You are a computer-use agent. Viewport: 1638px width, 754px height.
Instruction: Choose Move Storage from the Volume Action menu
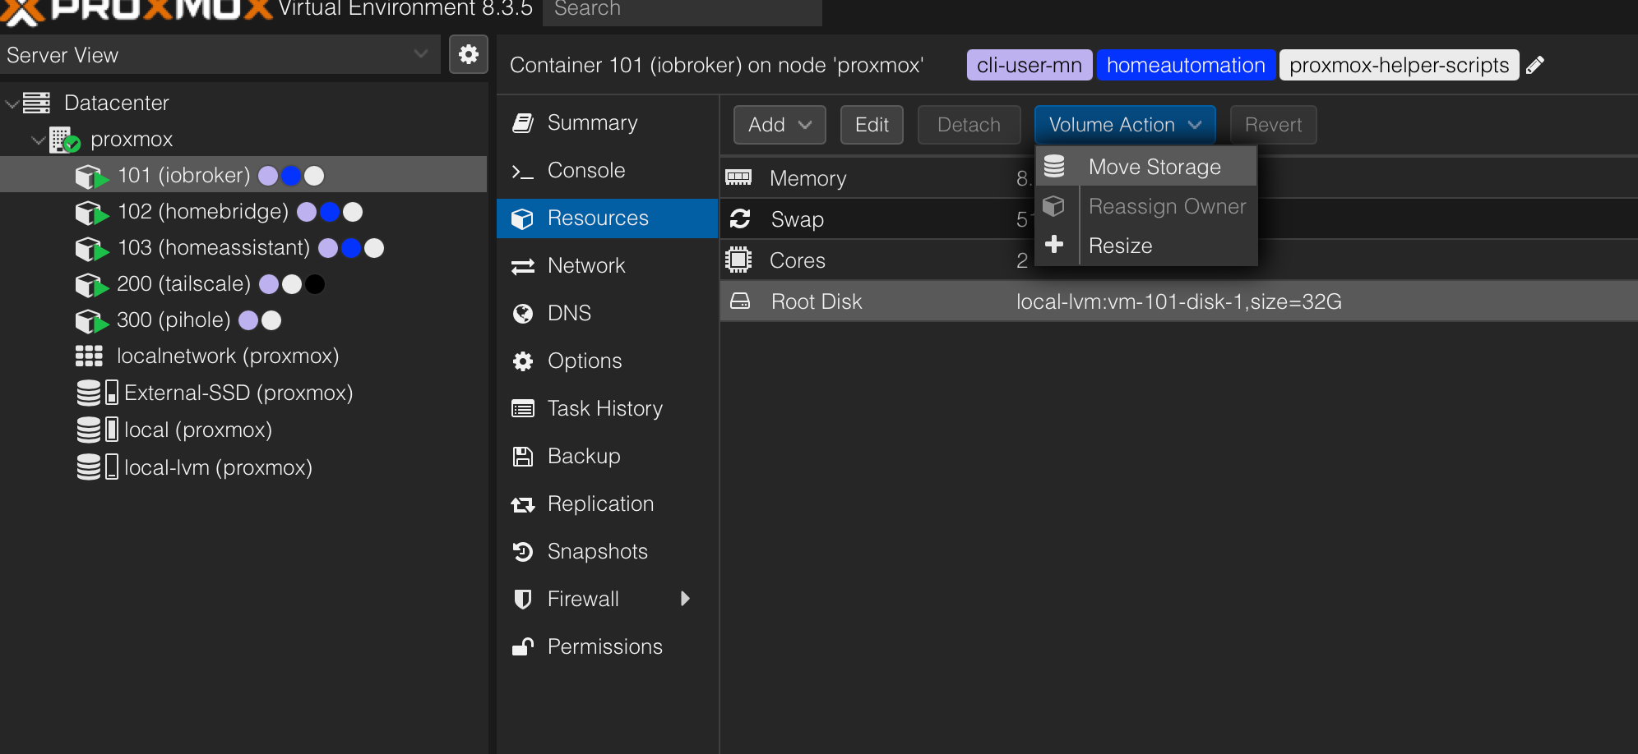click(x=1154, y=167)
